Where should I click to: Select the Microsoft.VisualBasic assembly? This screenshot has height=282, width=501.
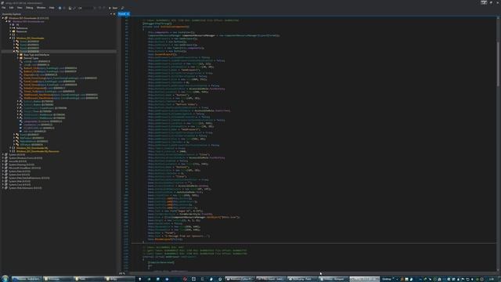[x=24, y=168]
